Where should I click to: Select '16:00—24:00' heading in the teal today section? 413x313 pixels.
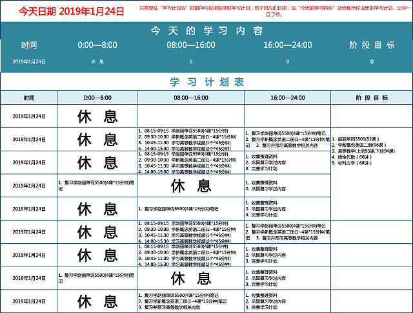(x=288, y=45)
